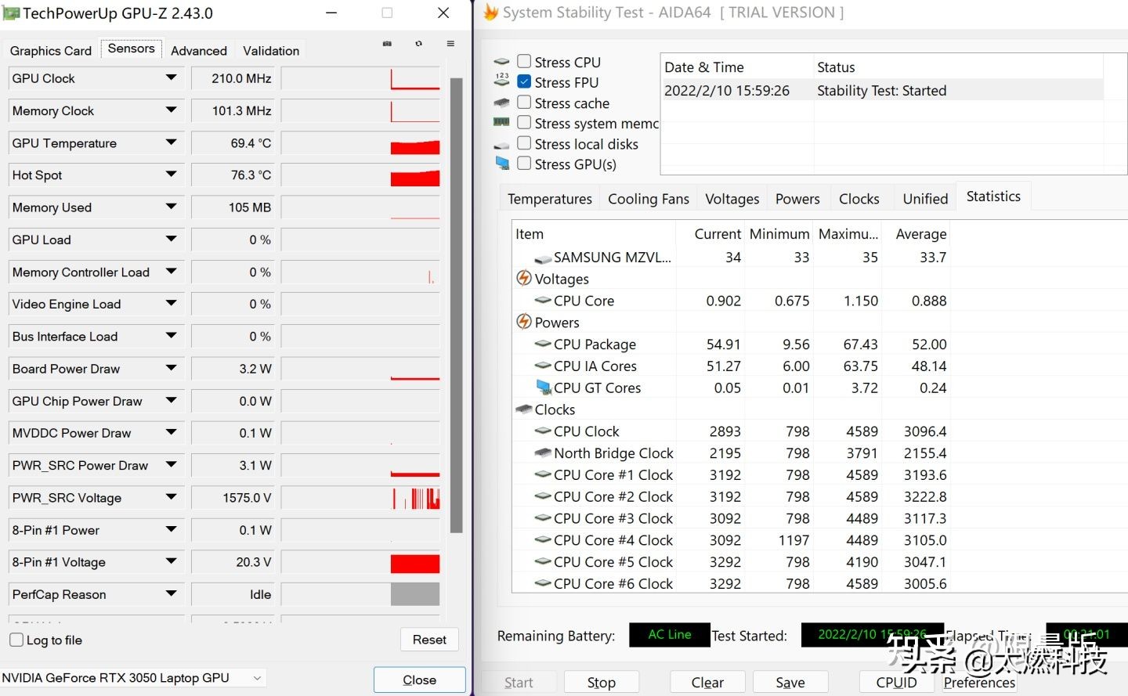The image size is (1128, 696).
Task: Open the Unified tab in AIDA64
Action: coord(925,199)
